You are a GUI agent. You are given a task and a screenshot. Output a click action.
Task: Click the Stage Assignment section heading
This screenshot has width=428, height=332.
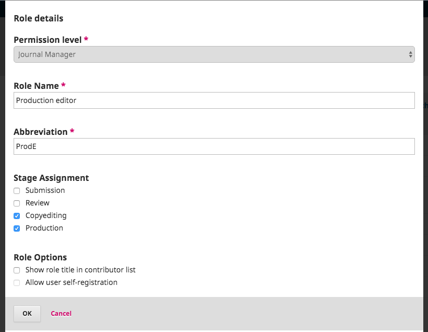point(51,178)
